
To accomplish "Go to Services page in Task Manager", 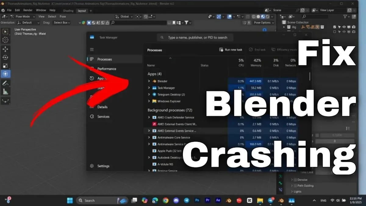I will (x=103, y=117).
